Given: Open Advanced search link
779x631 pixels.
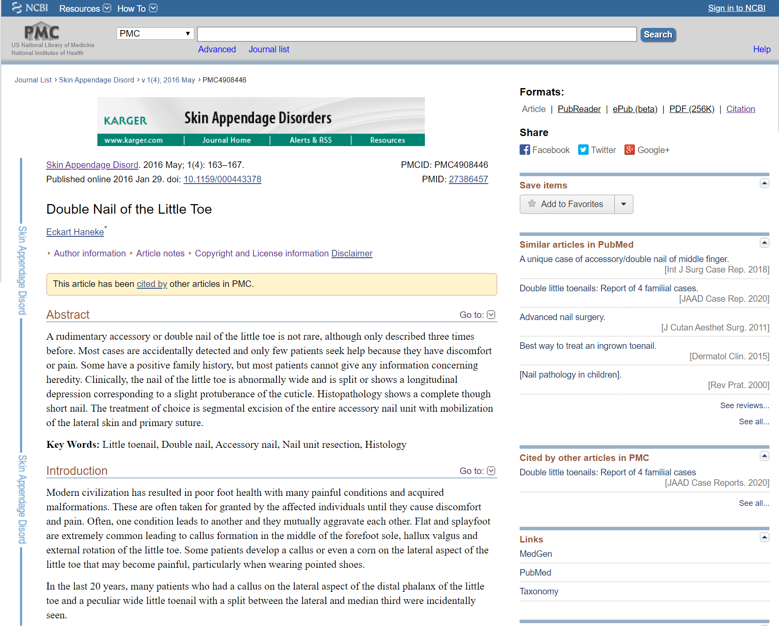Looking at the screenshot, I should coord(217,49).
